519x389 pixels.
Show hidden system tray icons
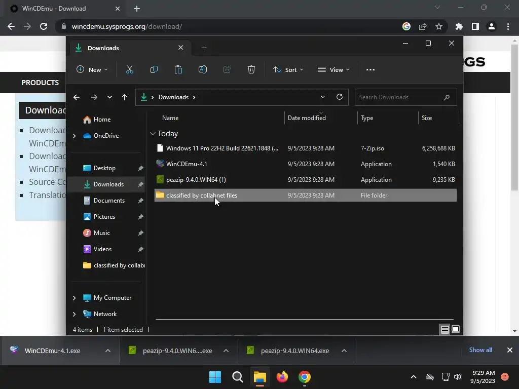pyautogui.click(x=414, y=377)
